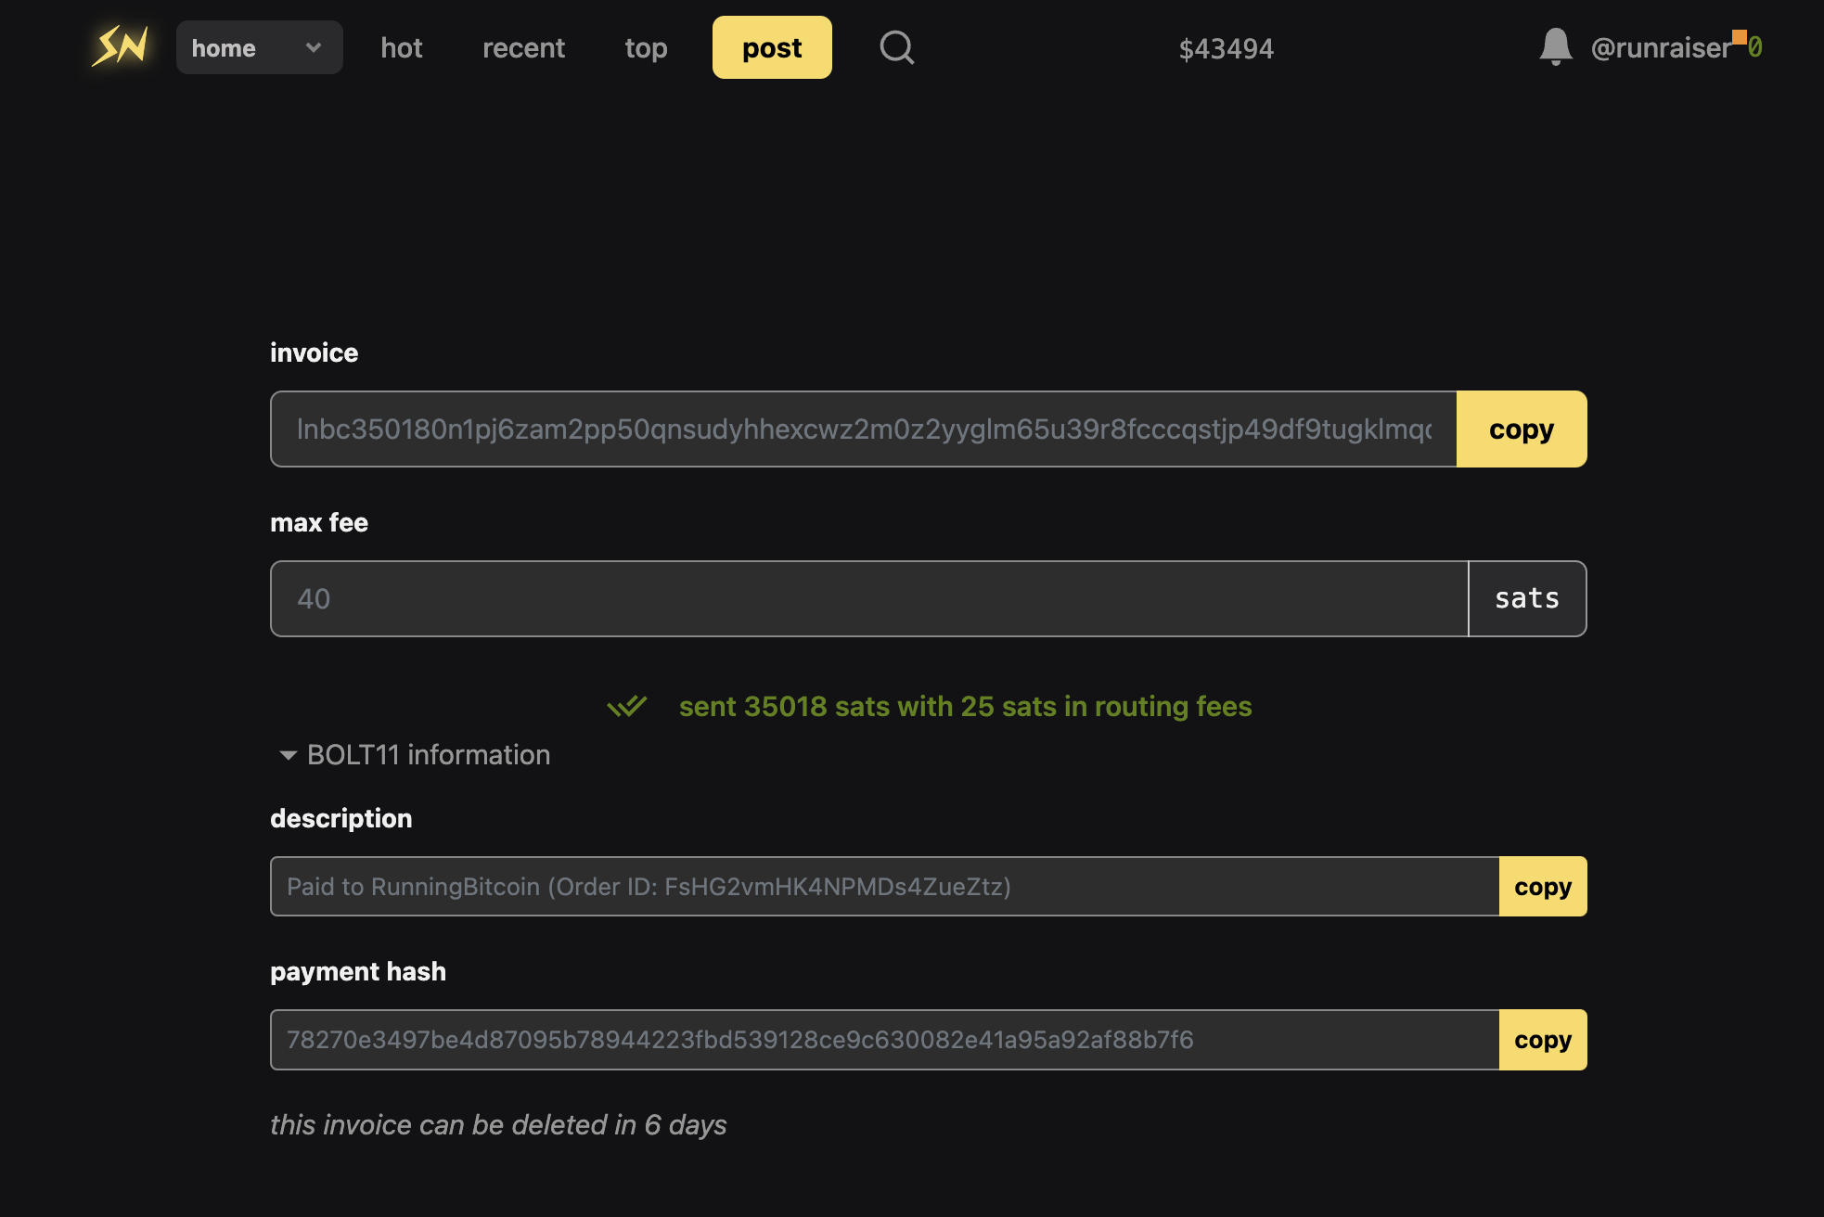Click the chevron arrow in home selector
This screenshot has width=1824, height=1217.
[x=314, y=47]
